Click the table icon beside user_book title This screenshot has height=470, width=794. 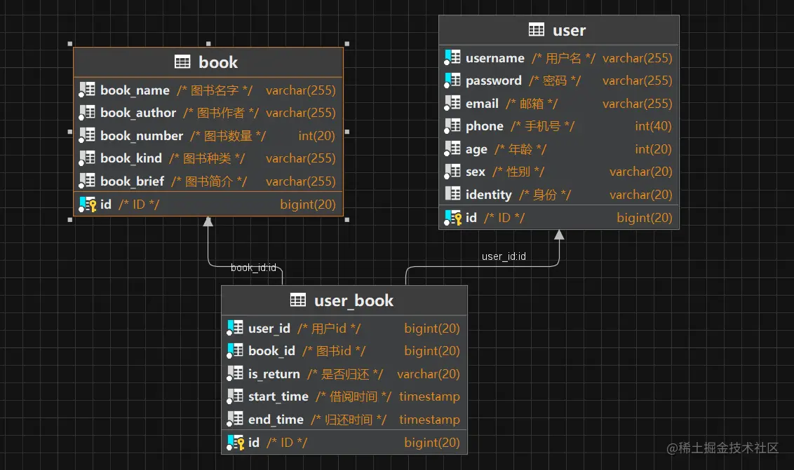[299, 300]
